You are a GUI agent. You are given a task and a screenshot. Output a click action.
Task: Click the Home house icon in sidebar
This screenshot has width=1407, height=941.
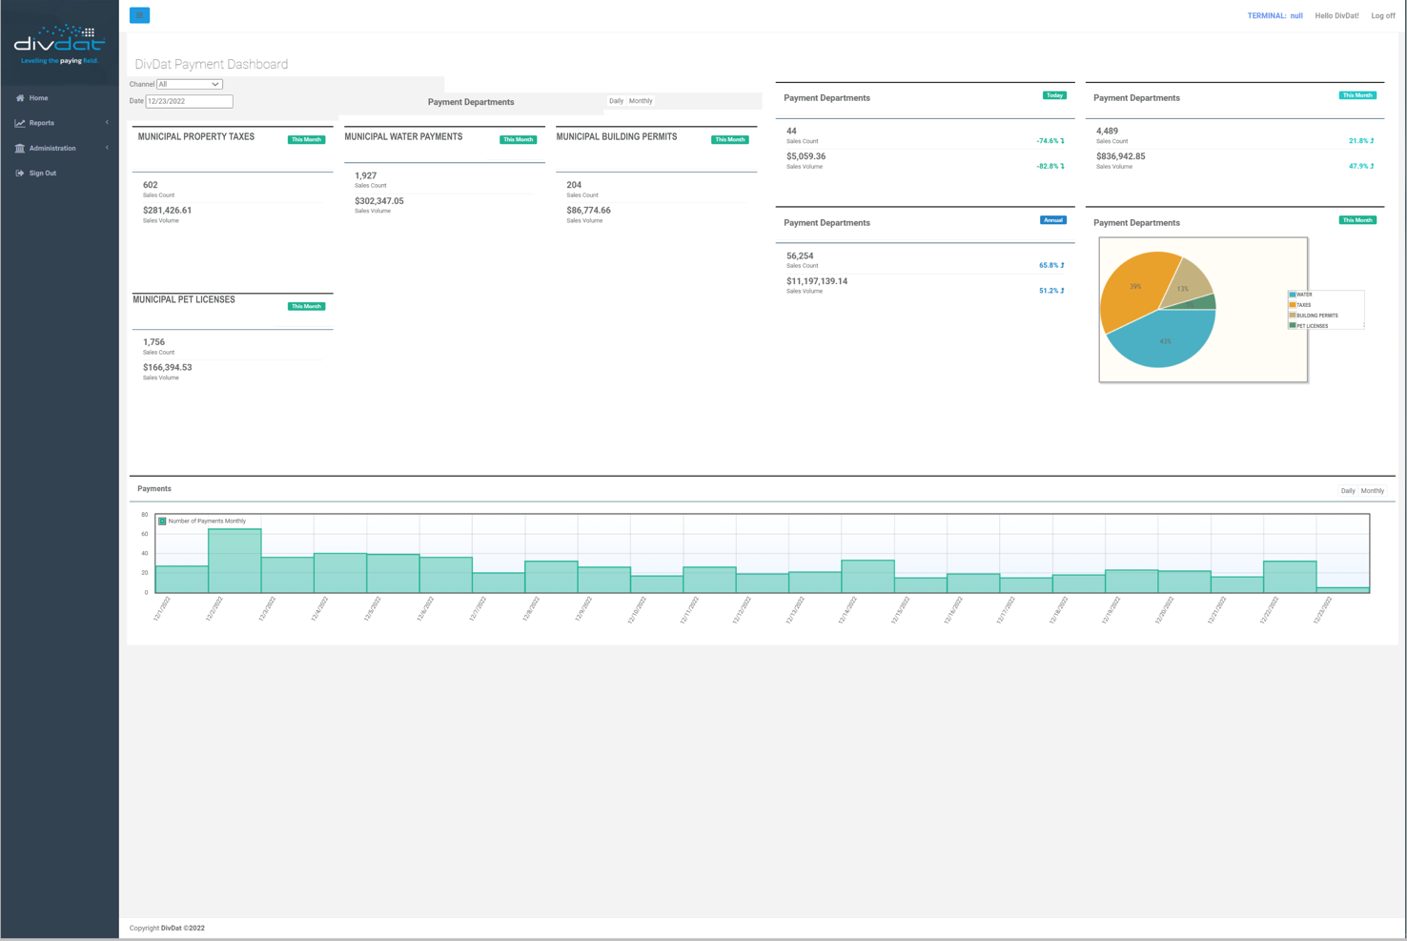click(20, 98)
